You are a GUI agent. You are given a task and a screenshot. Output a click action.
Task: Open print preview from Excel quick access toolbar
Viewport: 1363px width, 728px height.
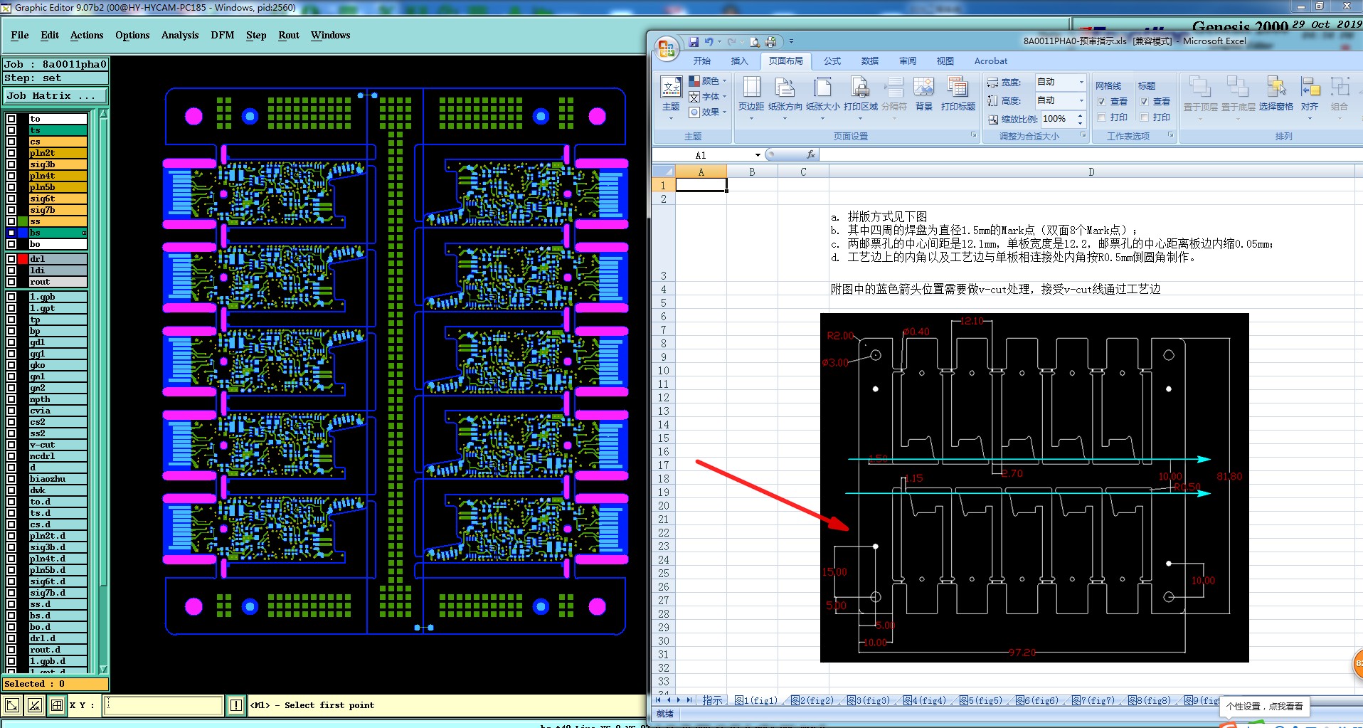click(755, 42)
